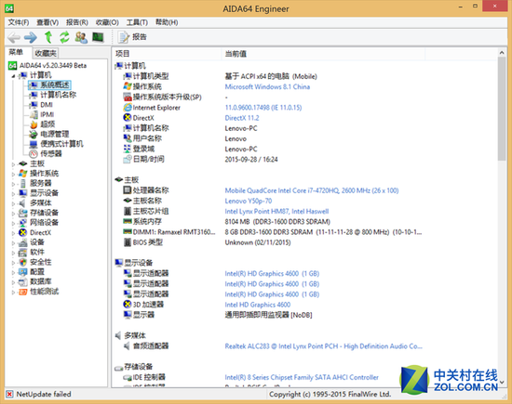Click the 性能测试 benchmark icon in tree

click(x=23, y=292)
